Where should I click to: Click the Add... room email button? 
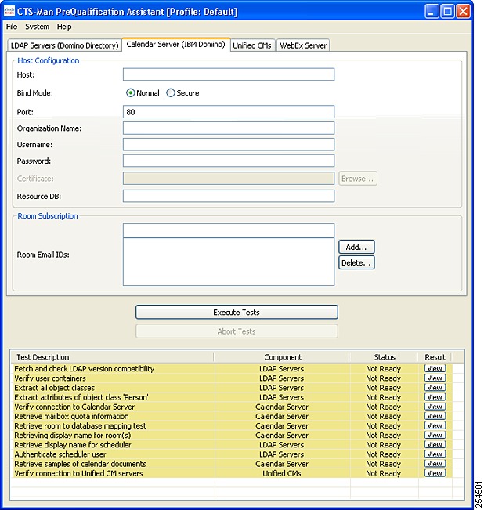pyautogui.click(x=356, y=247)
